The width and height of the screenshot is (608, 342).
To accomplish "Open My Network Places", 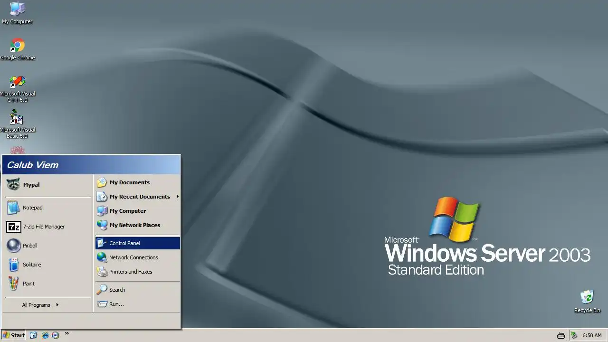I will (x=138, y=225).
